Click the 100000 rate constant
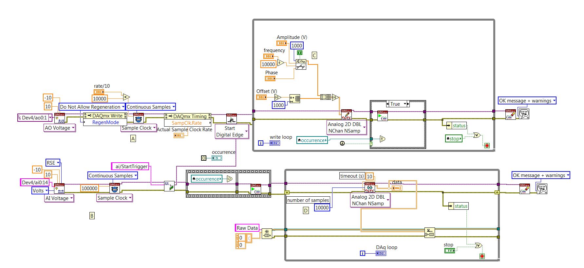The height and width of the screenshot is (268, 584). point(89,188)
